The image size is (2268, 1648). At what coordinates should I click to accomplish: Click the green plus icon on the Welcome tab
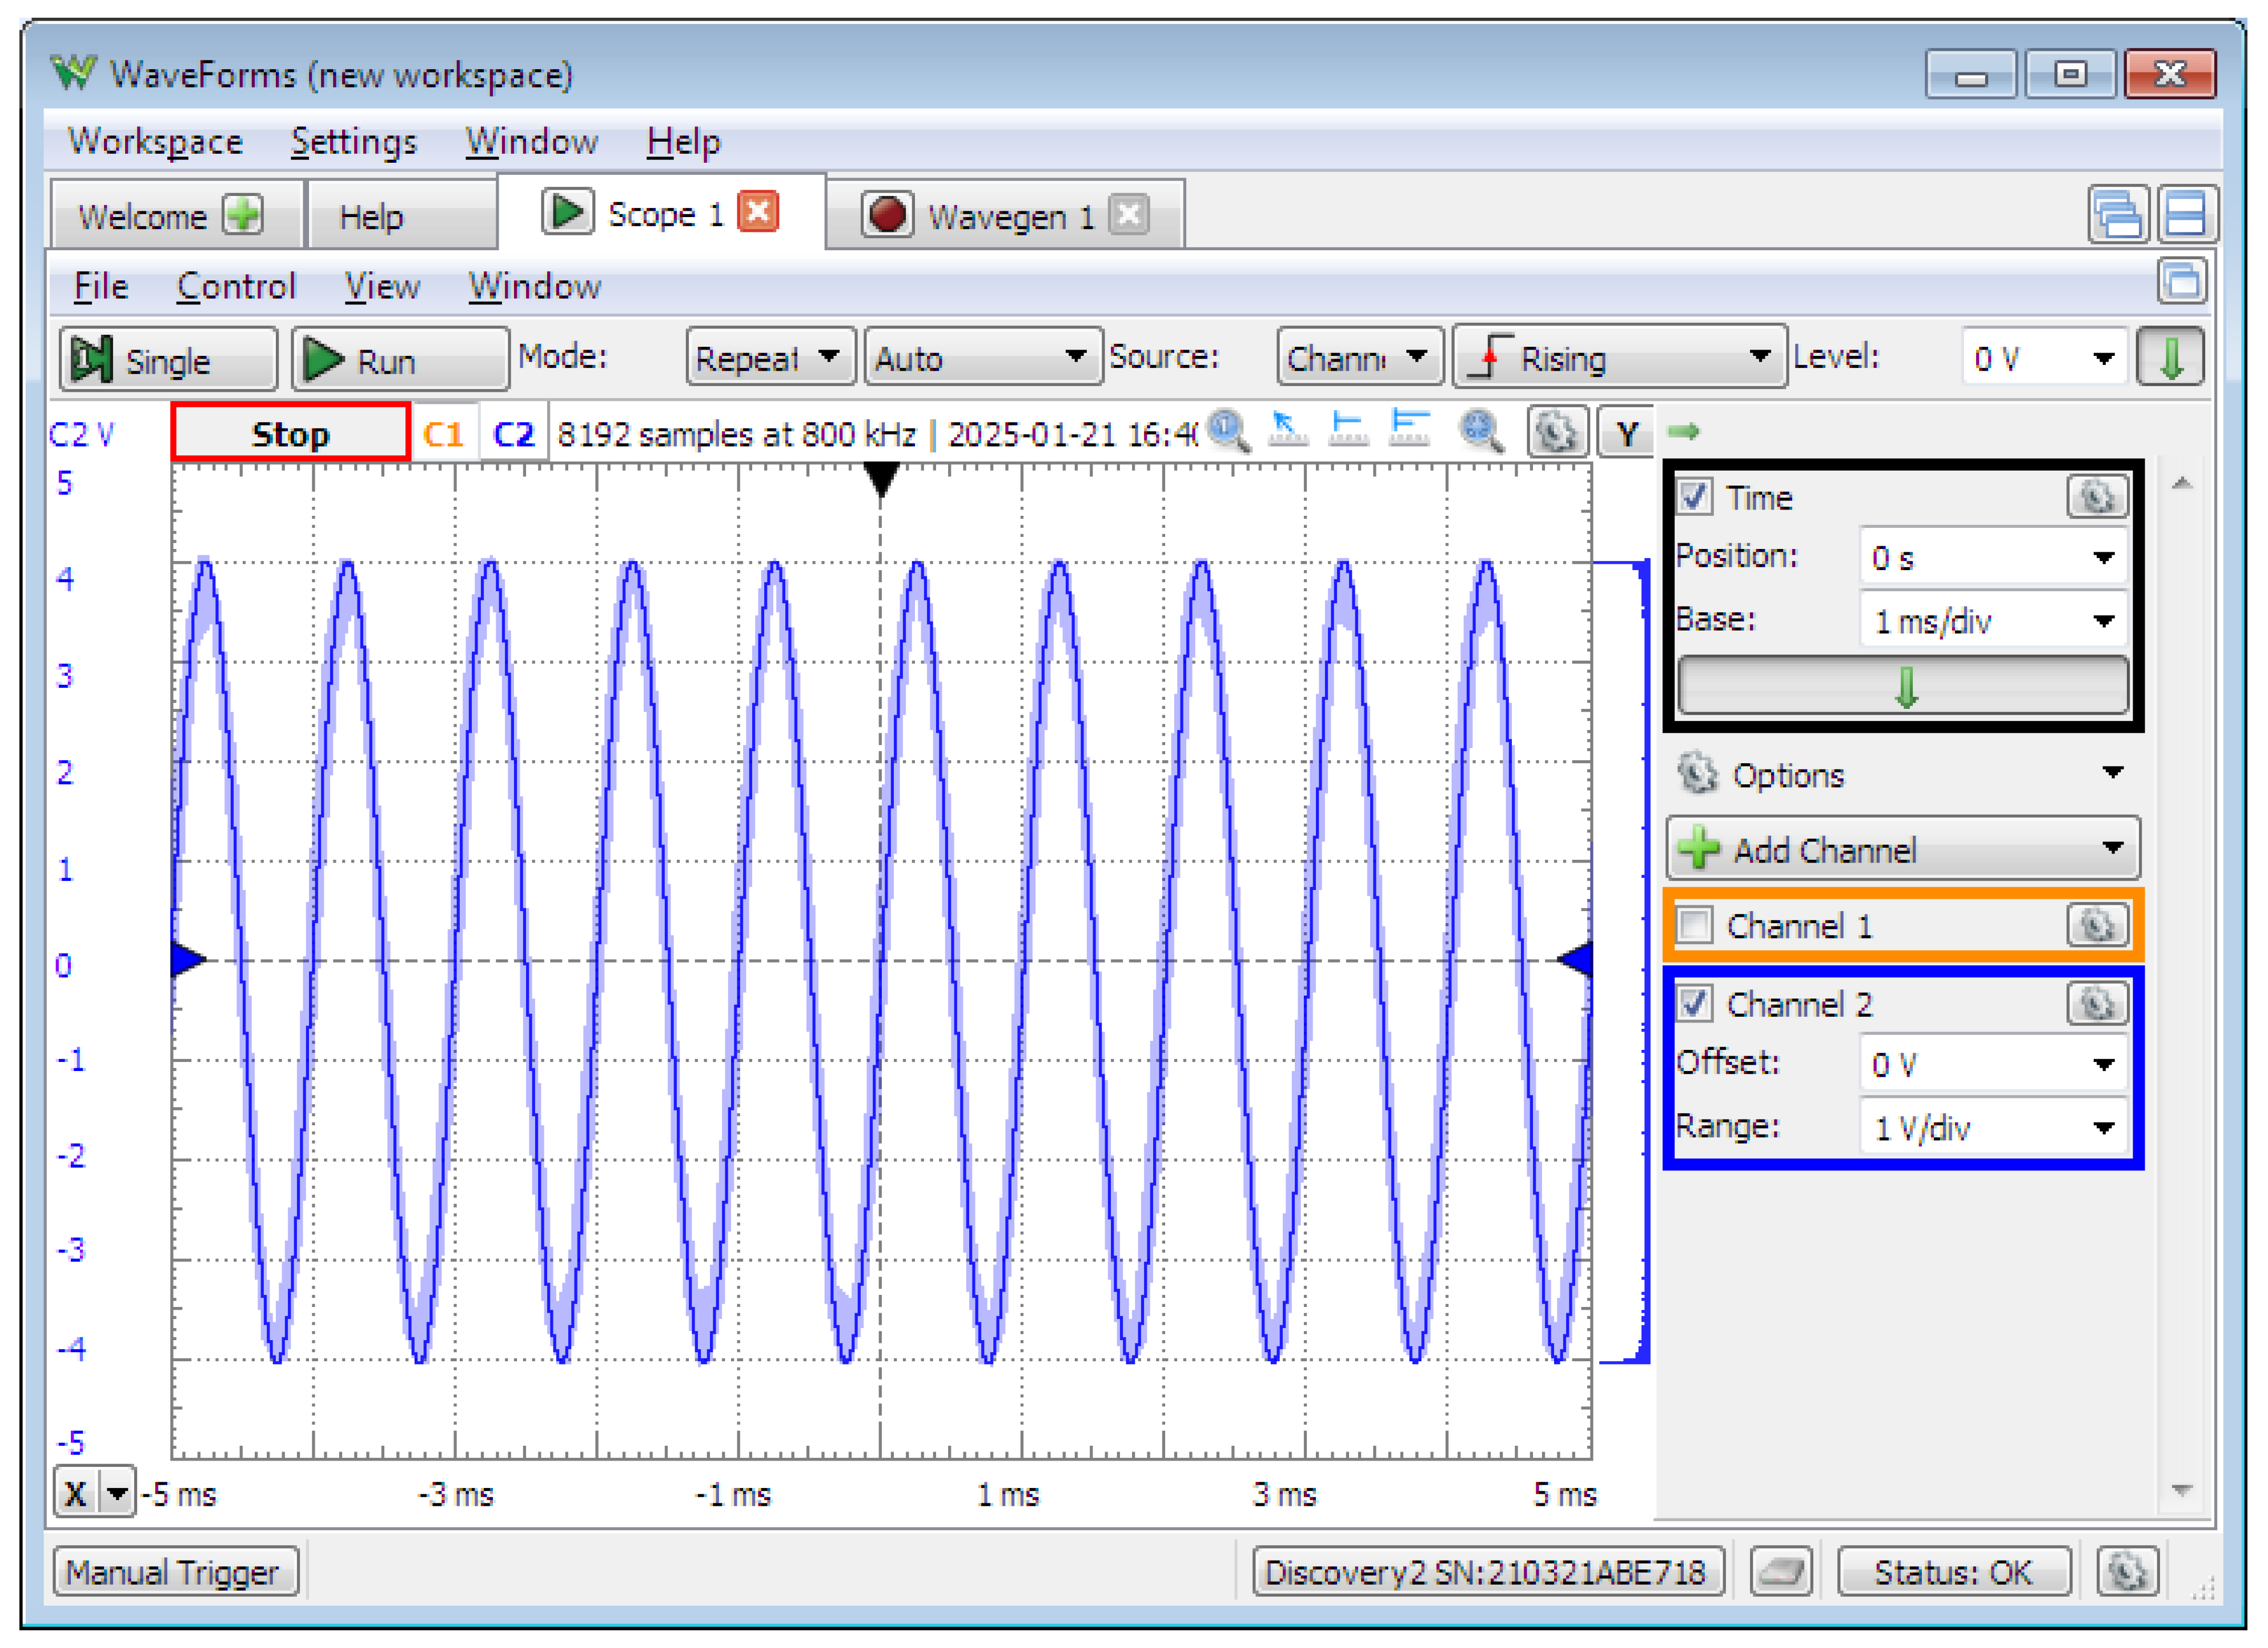tap(243, 214)
